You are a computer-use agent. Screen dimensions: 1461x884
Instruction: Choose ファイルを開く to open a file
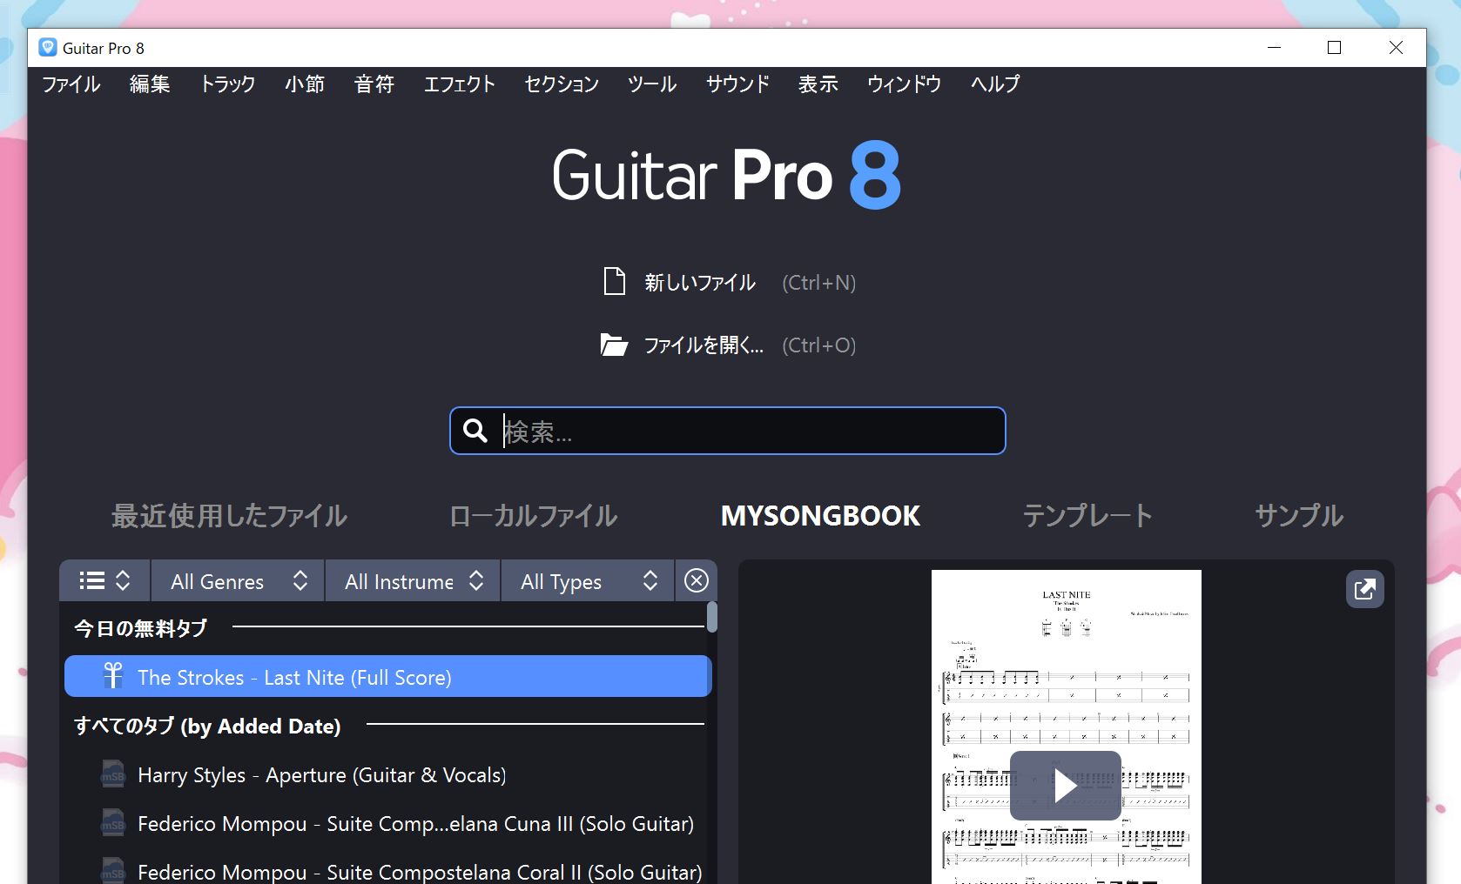click(x=704, y=345)
